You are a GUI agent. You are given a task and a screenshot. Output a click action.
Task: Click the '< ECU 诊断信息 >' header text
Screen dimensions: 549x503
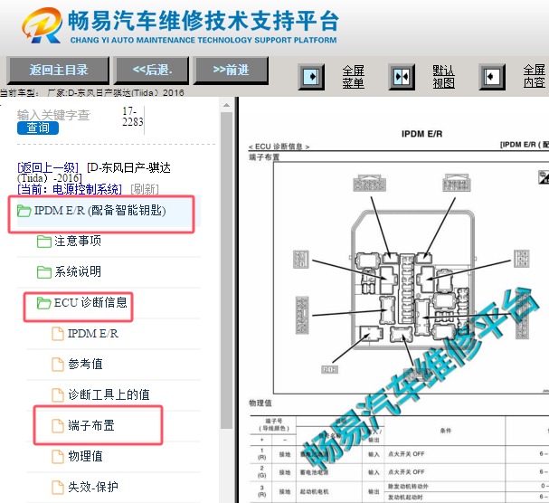pos(279,147)
